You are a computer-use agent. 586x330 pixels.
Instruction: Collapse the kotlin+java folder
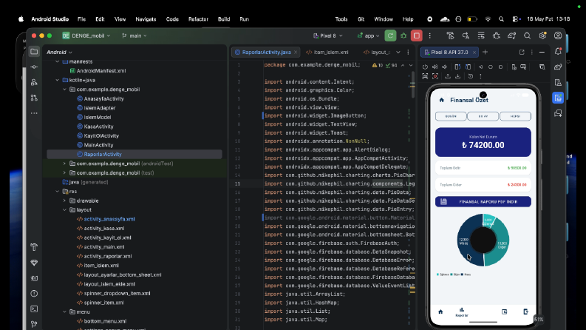pyautogui.click(x=57, y=80)
